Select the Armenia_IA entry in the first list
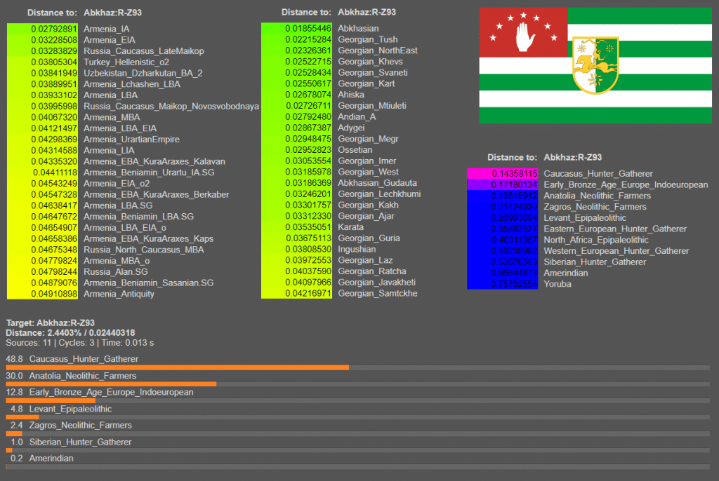 click(106, 29)
